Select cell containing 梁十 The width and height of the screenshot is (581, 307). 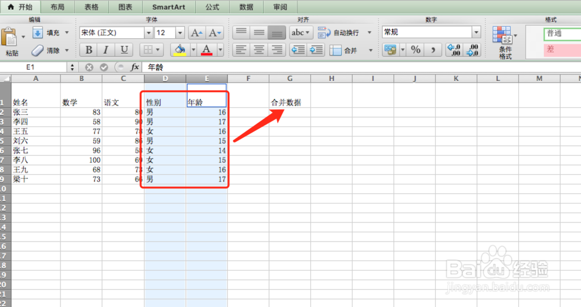(36, 179)
